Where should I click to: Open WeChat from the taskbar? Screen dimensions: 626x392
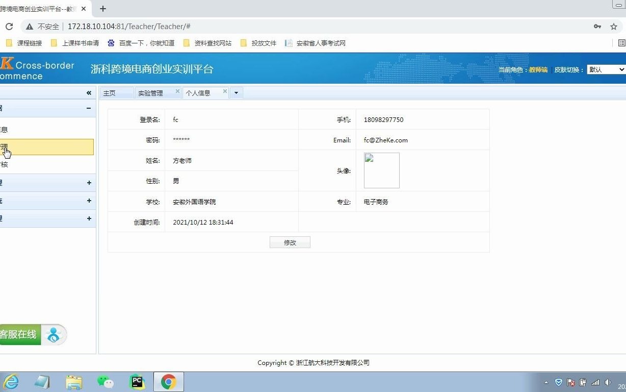coord(105,382)
